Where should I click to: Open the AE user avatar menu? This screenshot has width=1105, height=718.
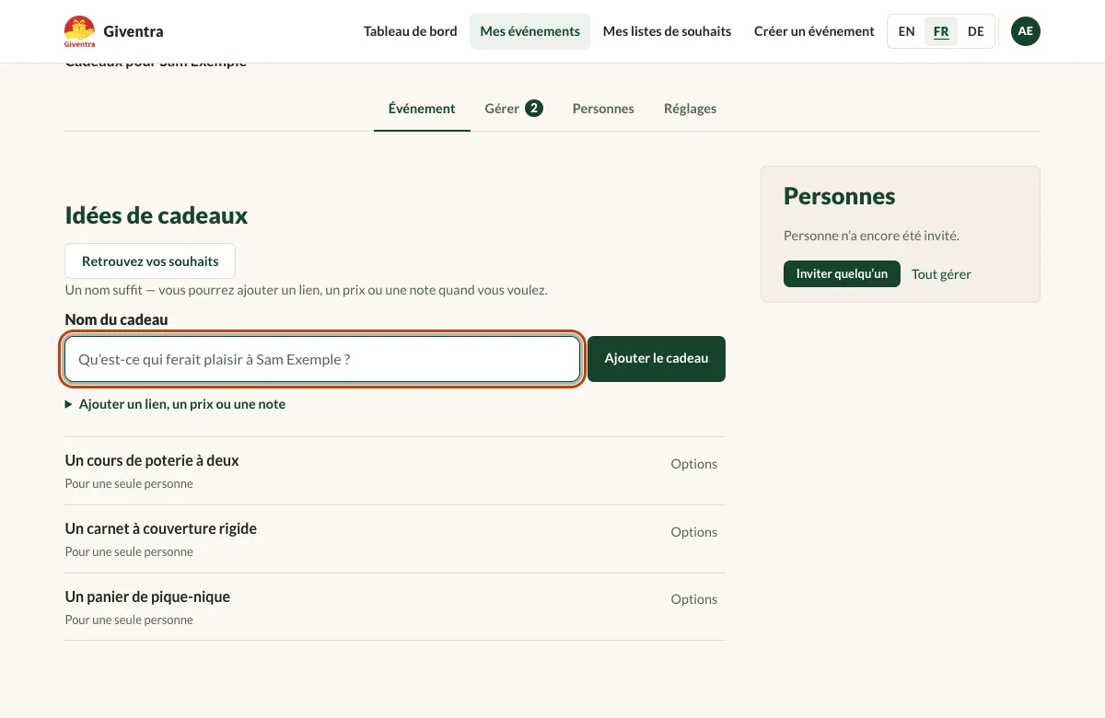pyautogui.click(x=1026, y=31)
